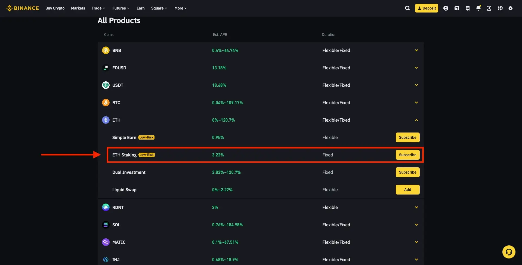Open the notifications bell icon

tap(478, 8)
